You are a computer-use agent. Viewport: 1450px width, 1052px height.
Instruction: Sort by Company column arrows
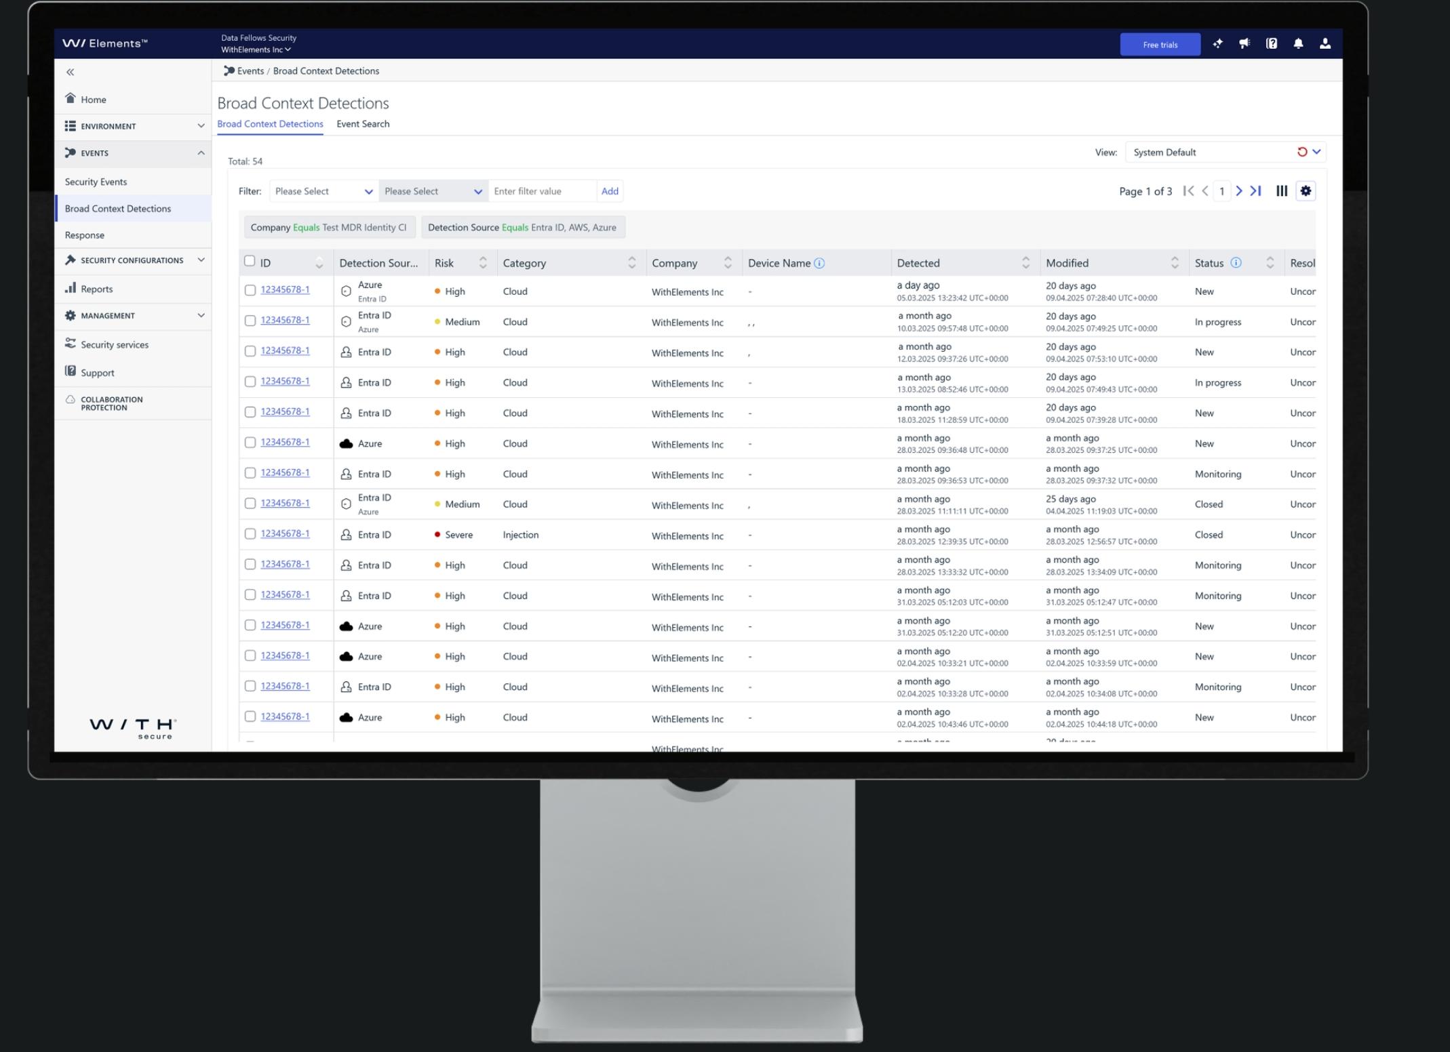click(728, 263)
